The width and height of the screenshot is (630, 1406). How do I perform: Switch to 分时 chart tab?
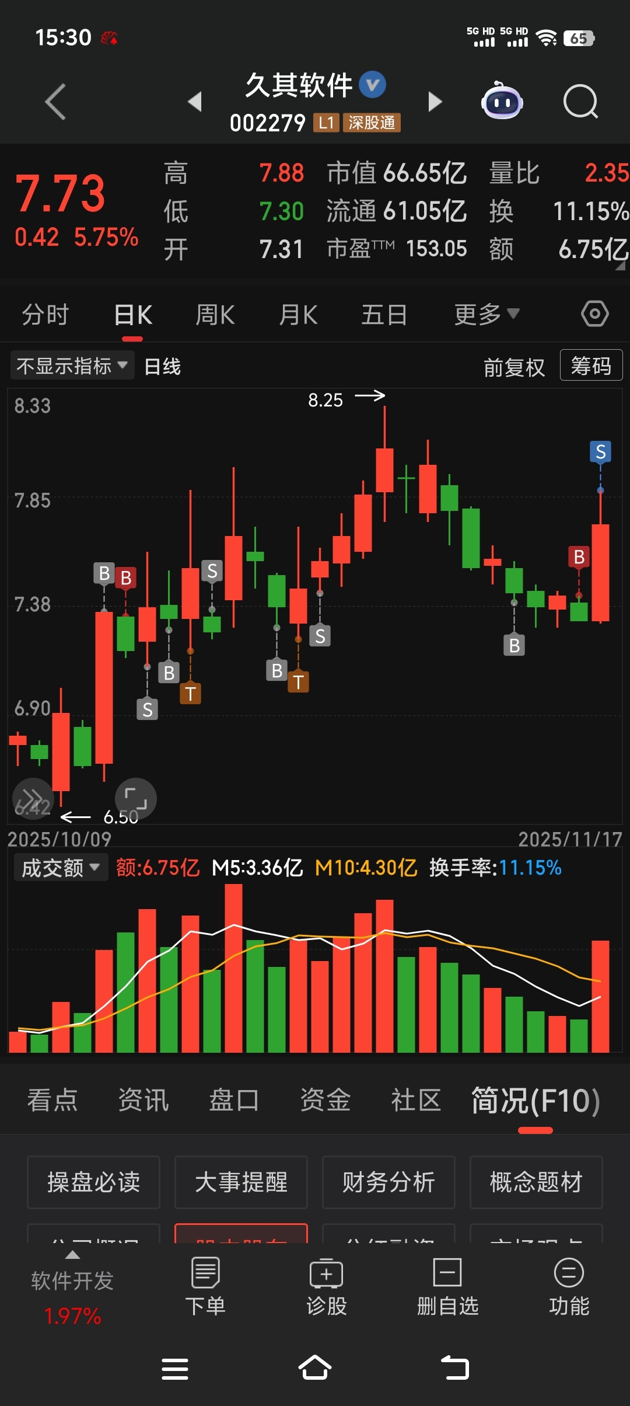tap(45, 314)
